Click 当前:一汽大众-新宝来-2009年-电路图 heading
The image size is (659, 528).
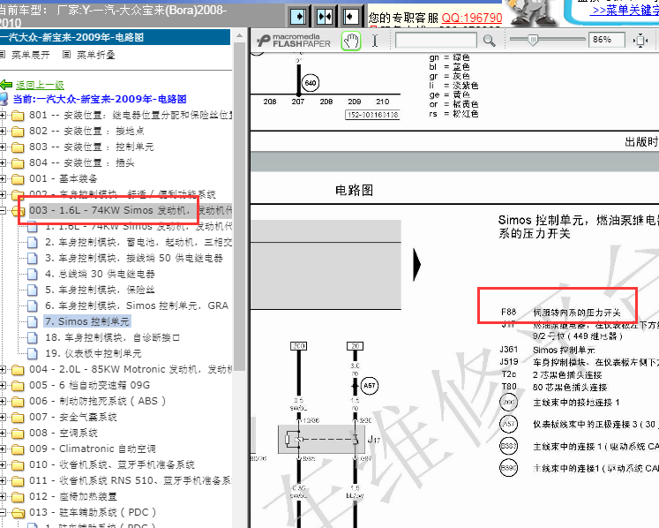100,99
